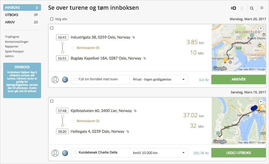
Task: Switch to detailed card view with map
Action: point(233,8)
